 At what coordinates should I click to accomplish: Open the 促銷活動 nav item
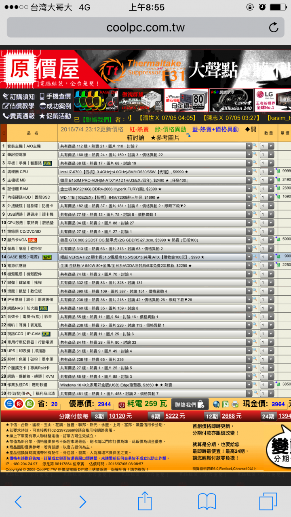(x=55, y=116)
